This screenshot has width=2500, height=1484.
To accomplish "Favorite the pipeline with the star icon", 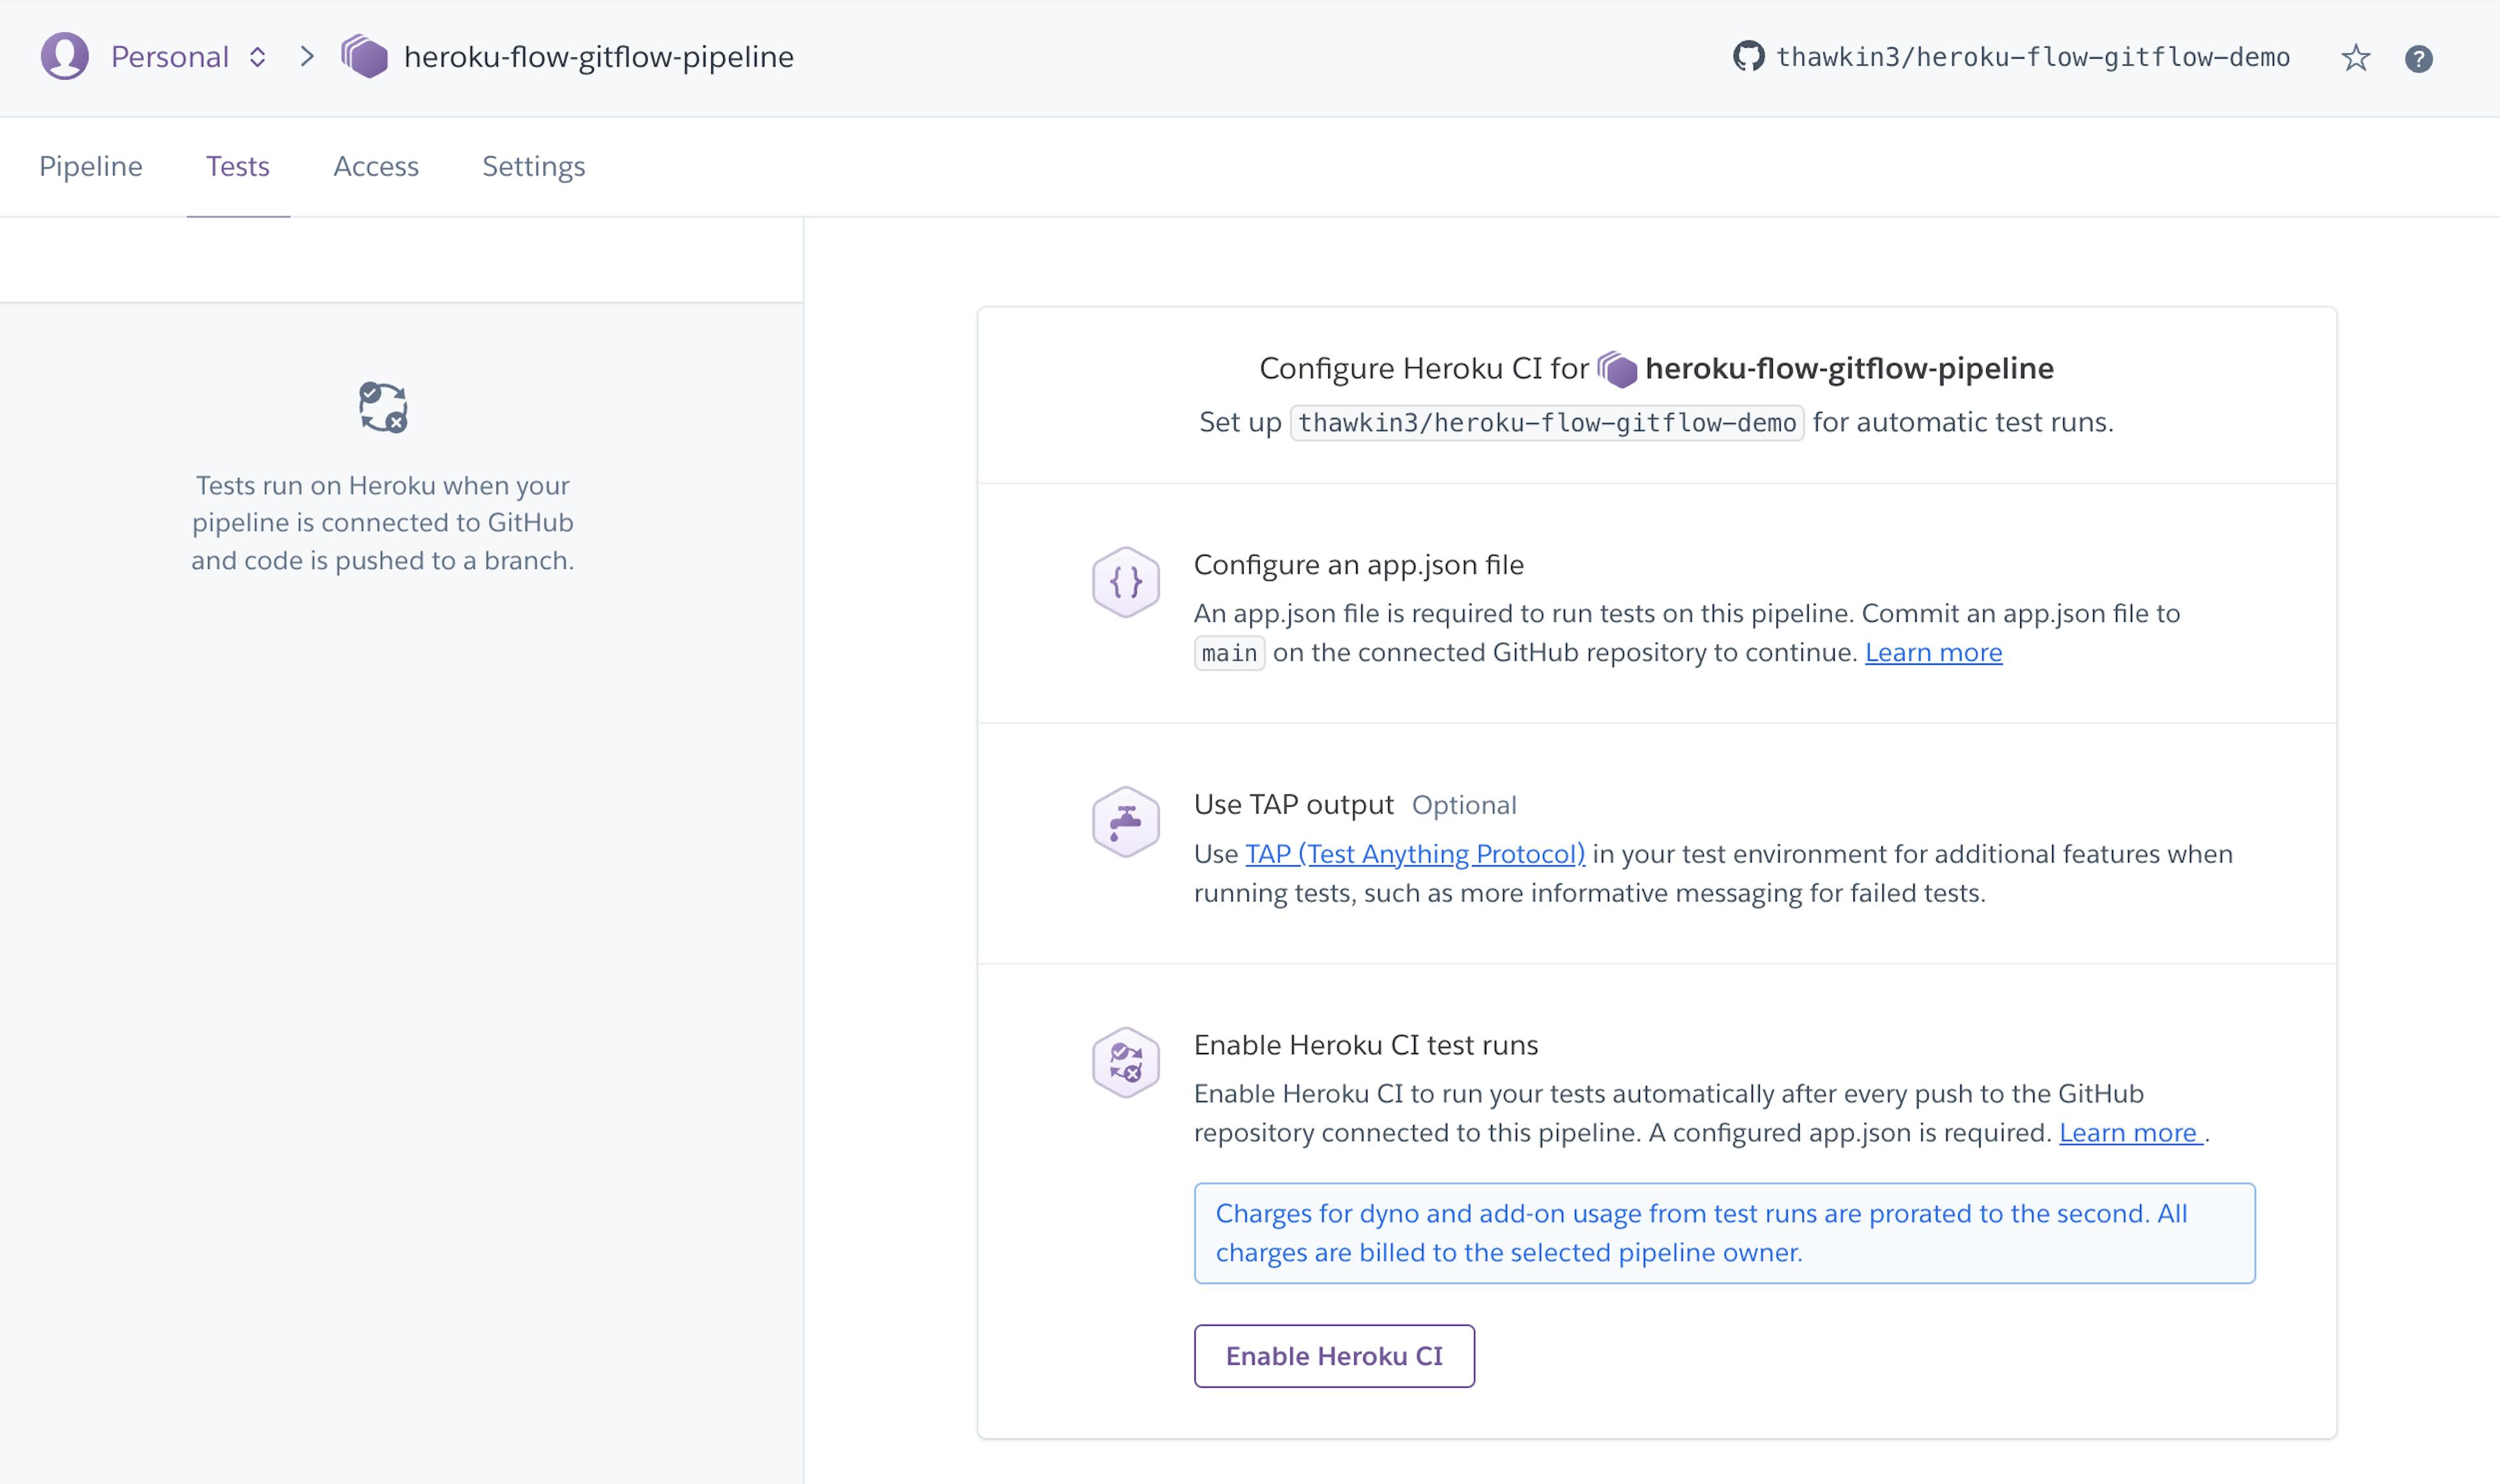I will [x=2355, y=58].
